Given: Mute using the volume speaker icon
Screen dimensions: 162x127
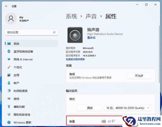Looking at the screenshot, I should tap(103, 121).
